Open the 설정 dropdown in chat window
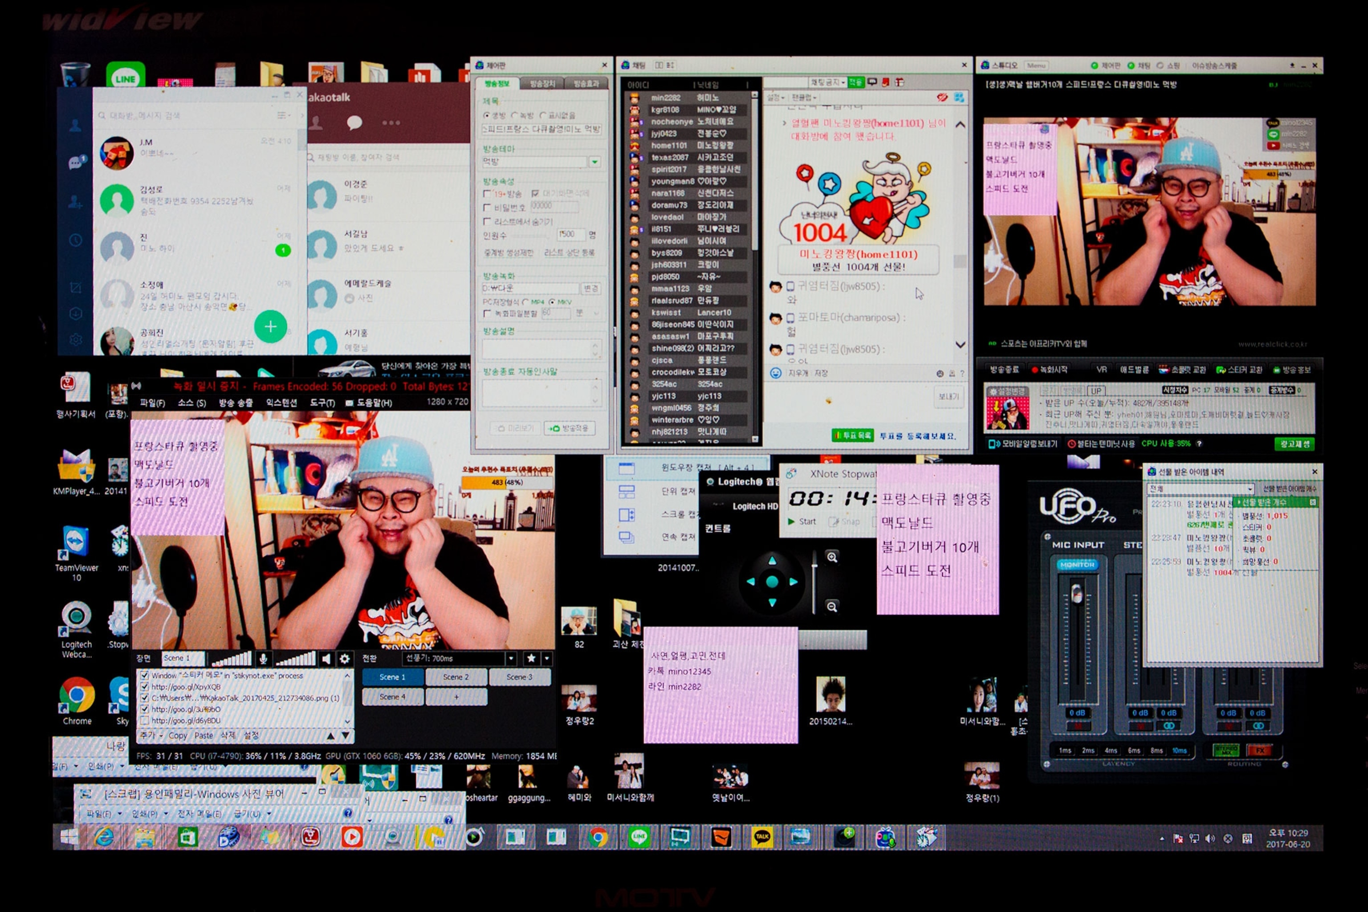1368x912 pixels. pyautogui.click(x=775, y=97)
